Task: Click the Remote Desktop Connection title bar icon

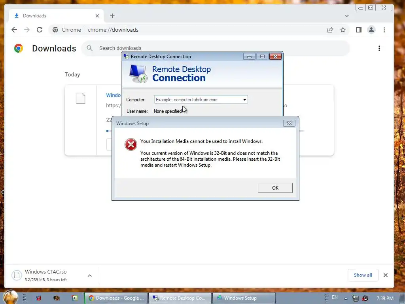Action: (x=126, y=56)
